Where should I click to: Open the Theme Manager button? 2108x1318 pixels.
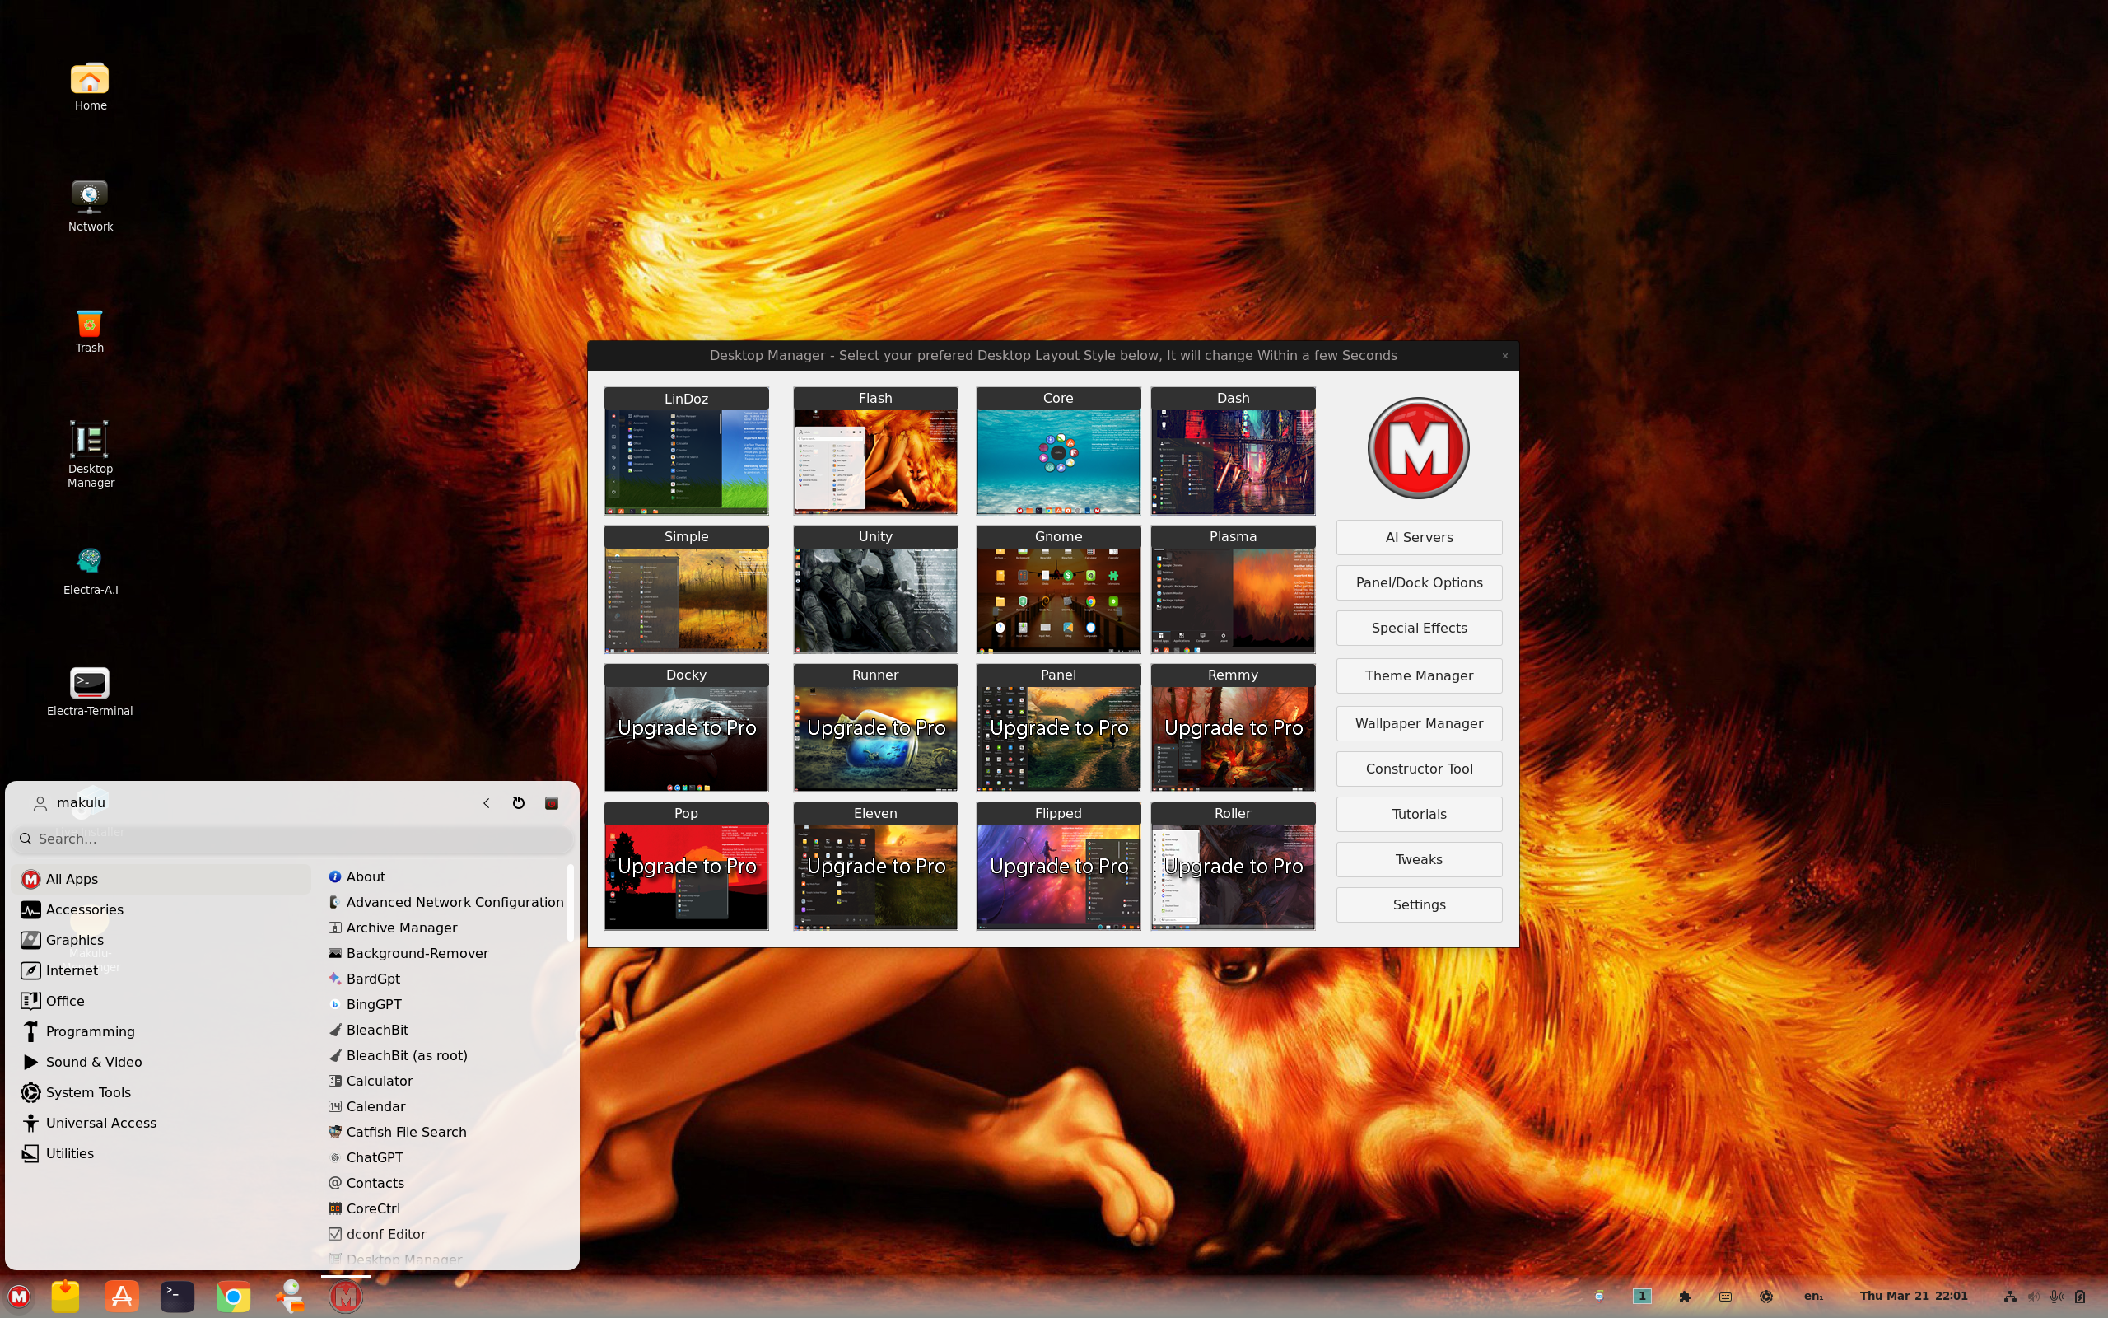[x=1419, y=675]
